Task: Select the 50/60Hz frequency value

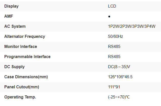Action: [x=115, y=36]
